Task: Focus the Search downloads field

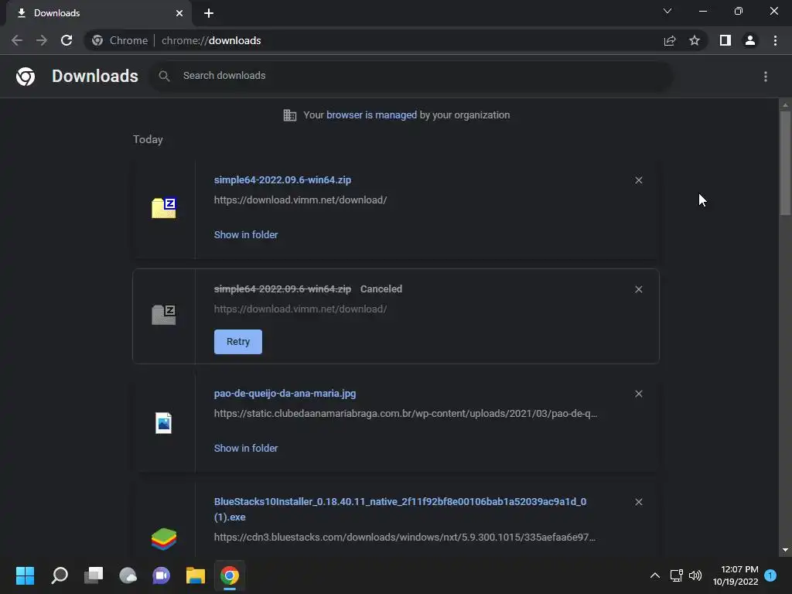Action: 410,76
